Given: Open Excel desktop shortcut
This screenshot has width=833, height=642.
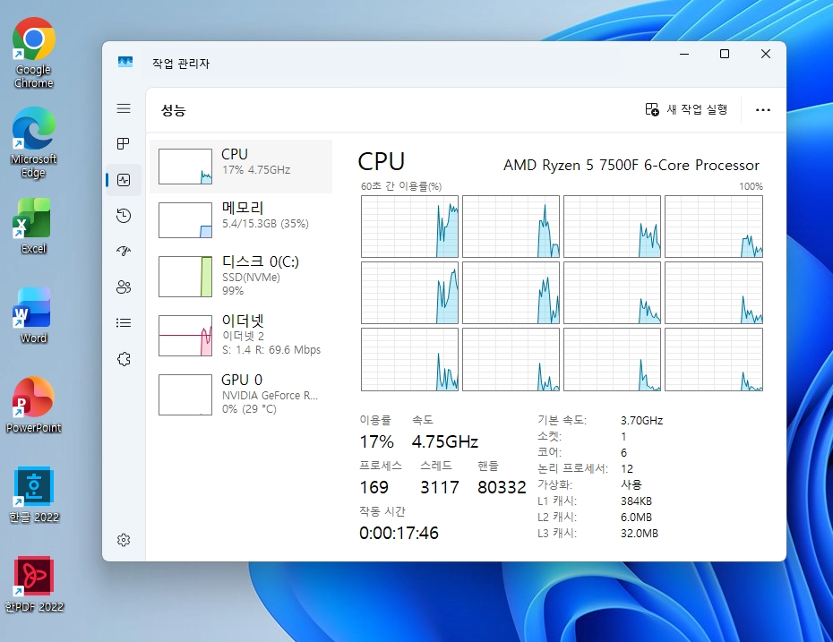Looking at the screenshot, I should click(33, 227).
